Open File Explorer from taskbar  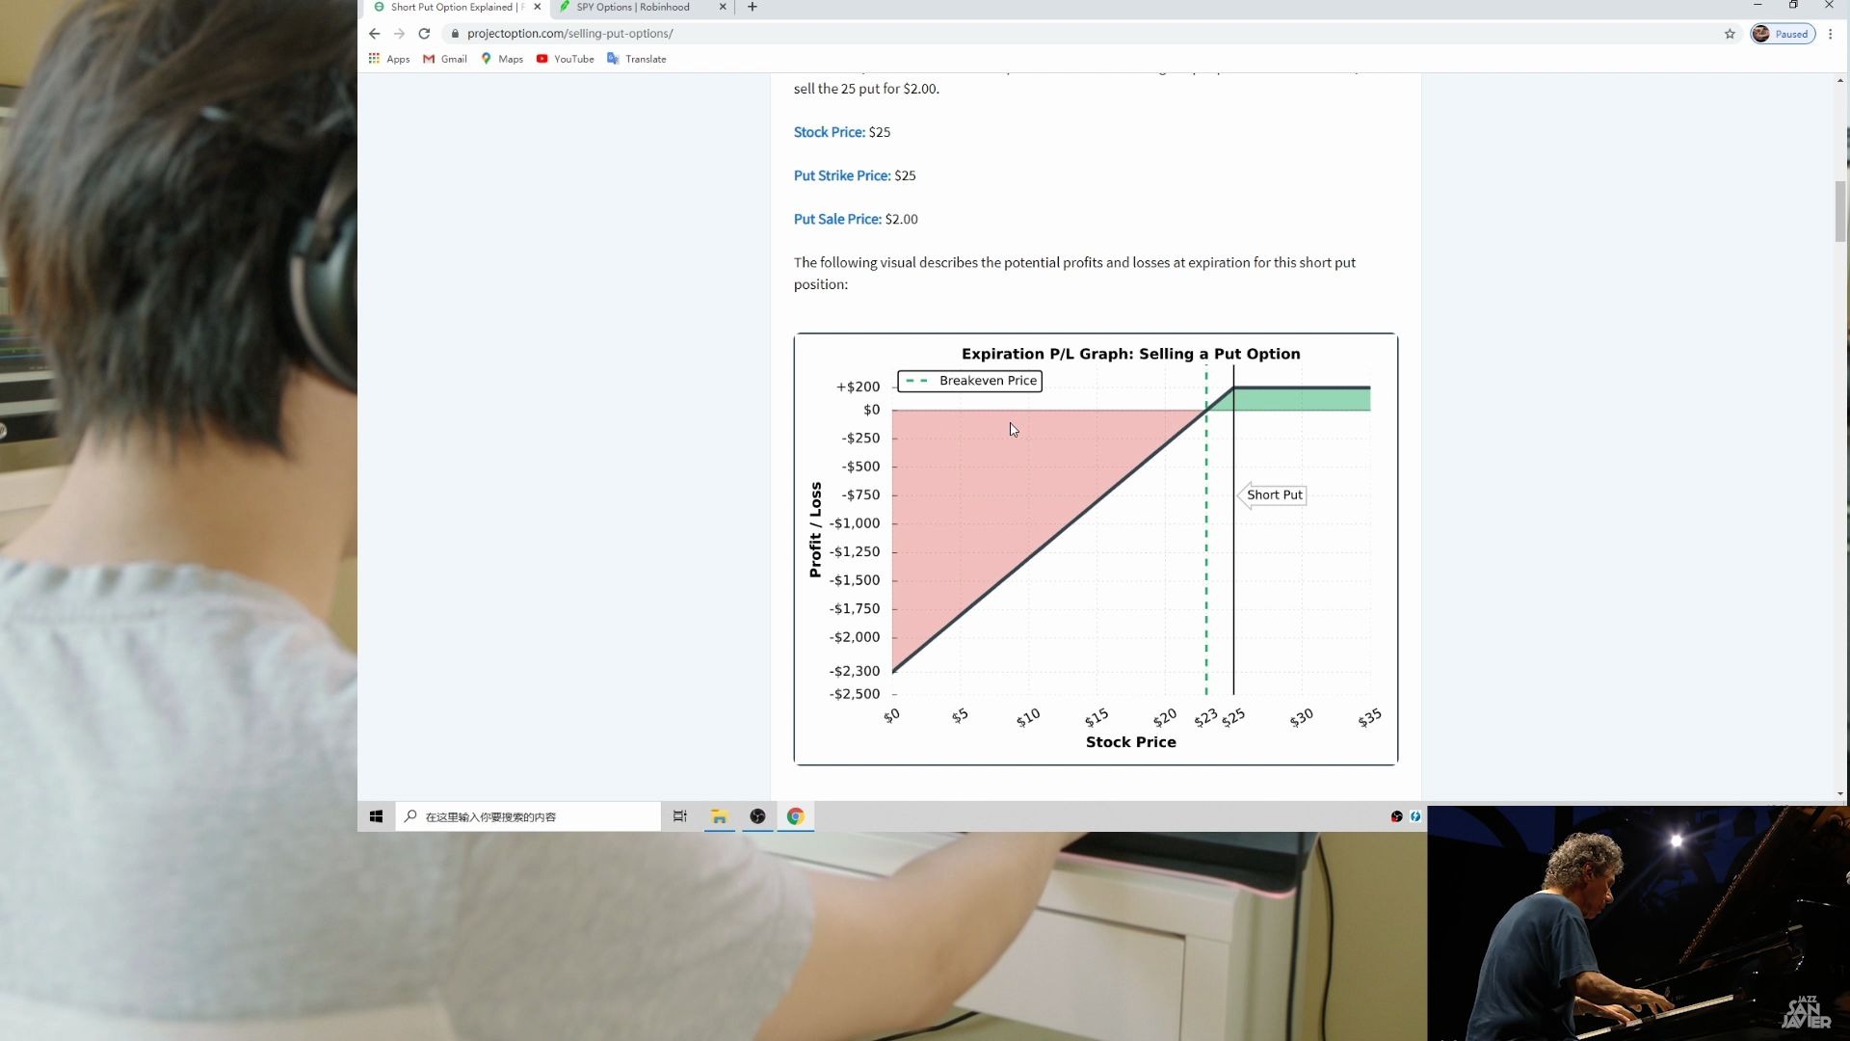click(x=719, y=816)
